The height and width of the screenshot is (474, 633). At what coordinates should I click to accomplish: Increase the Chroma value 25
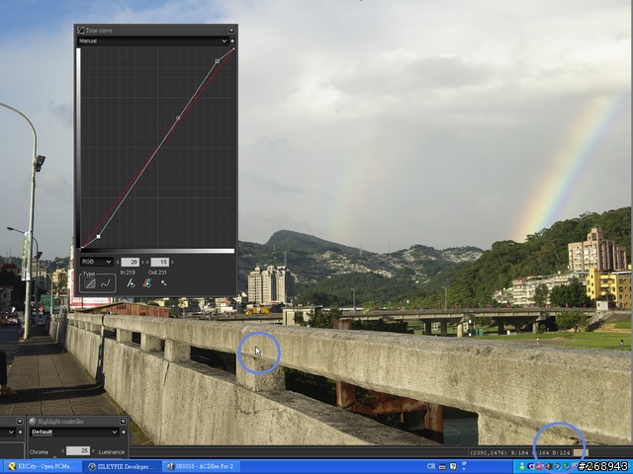tap(94, 451)
